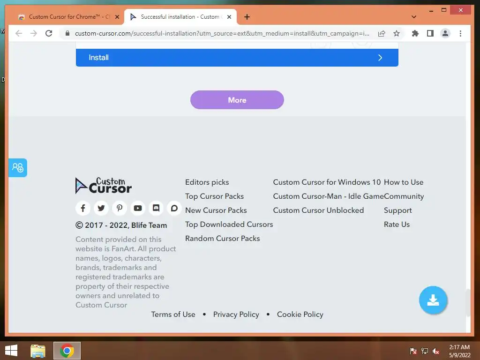Open the Privacy Policy link
Image resolution: width=480 pixels, height=360 pixels.
(x=236, y=315)
